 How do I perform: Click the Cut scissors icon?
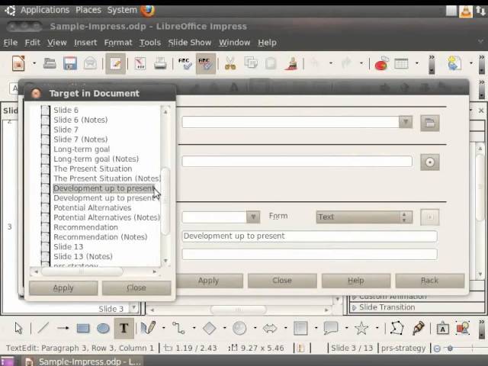click(230, 63)
